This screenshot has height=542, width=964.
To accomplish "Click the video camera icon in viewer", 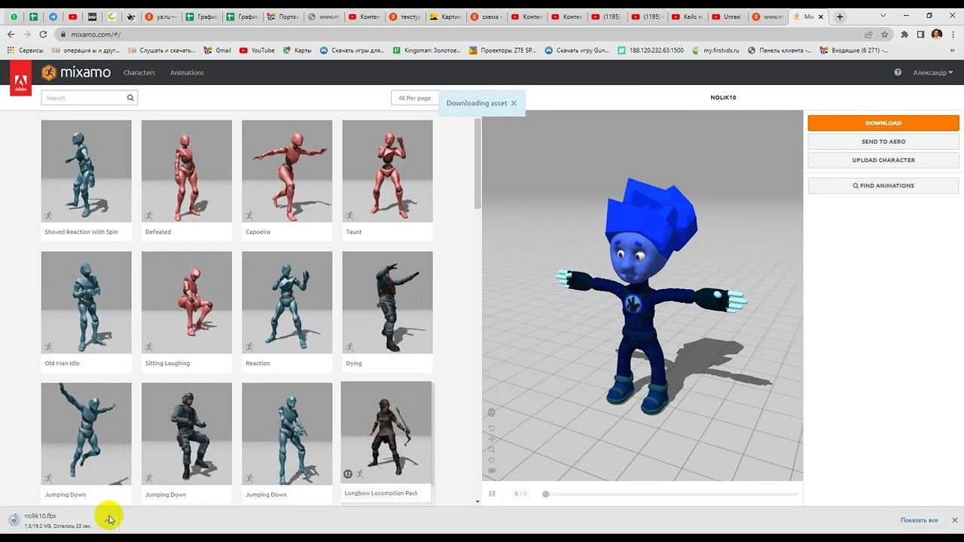I will pos(492,470).
